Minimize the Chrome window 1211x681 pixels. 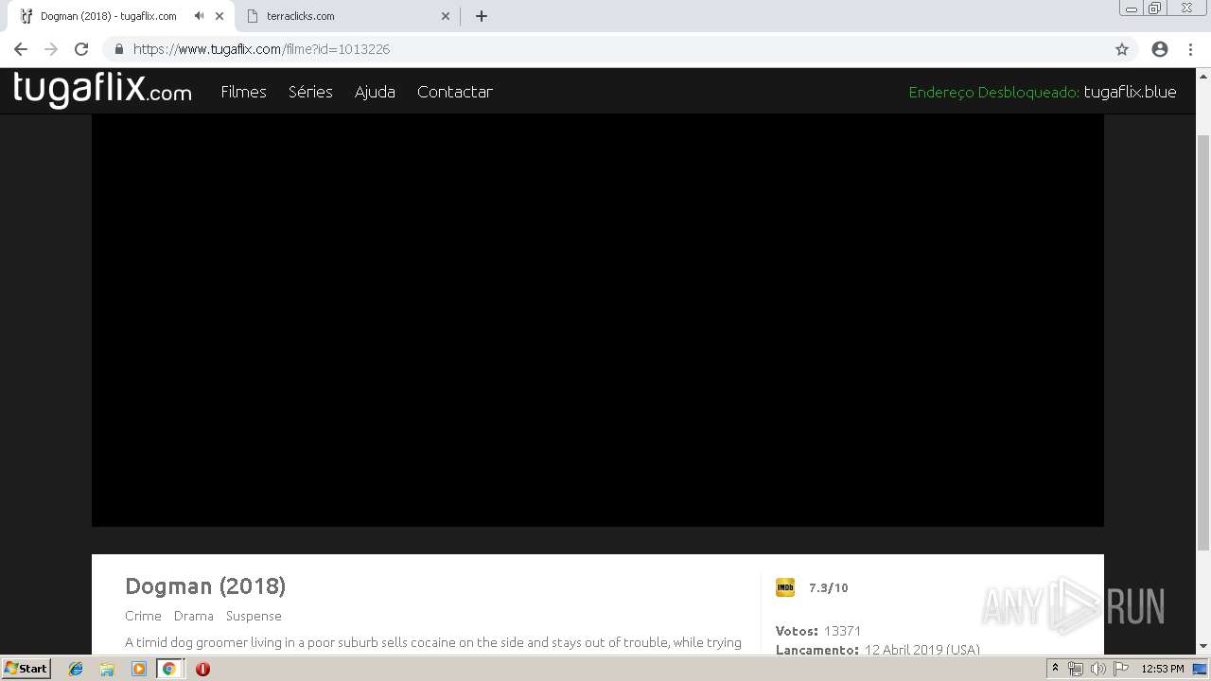(x=1131, y=9)
